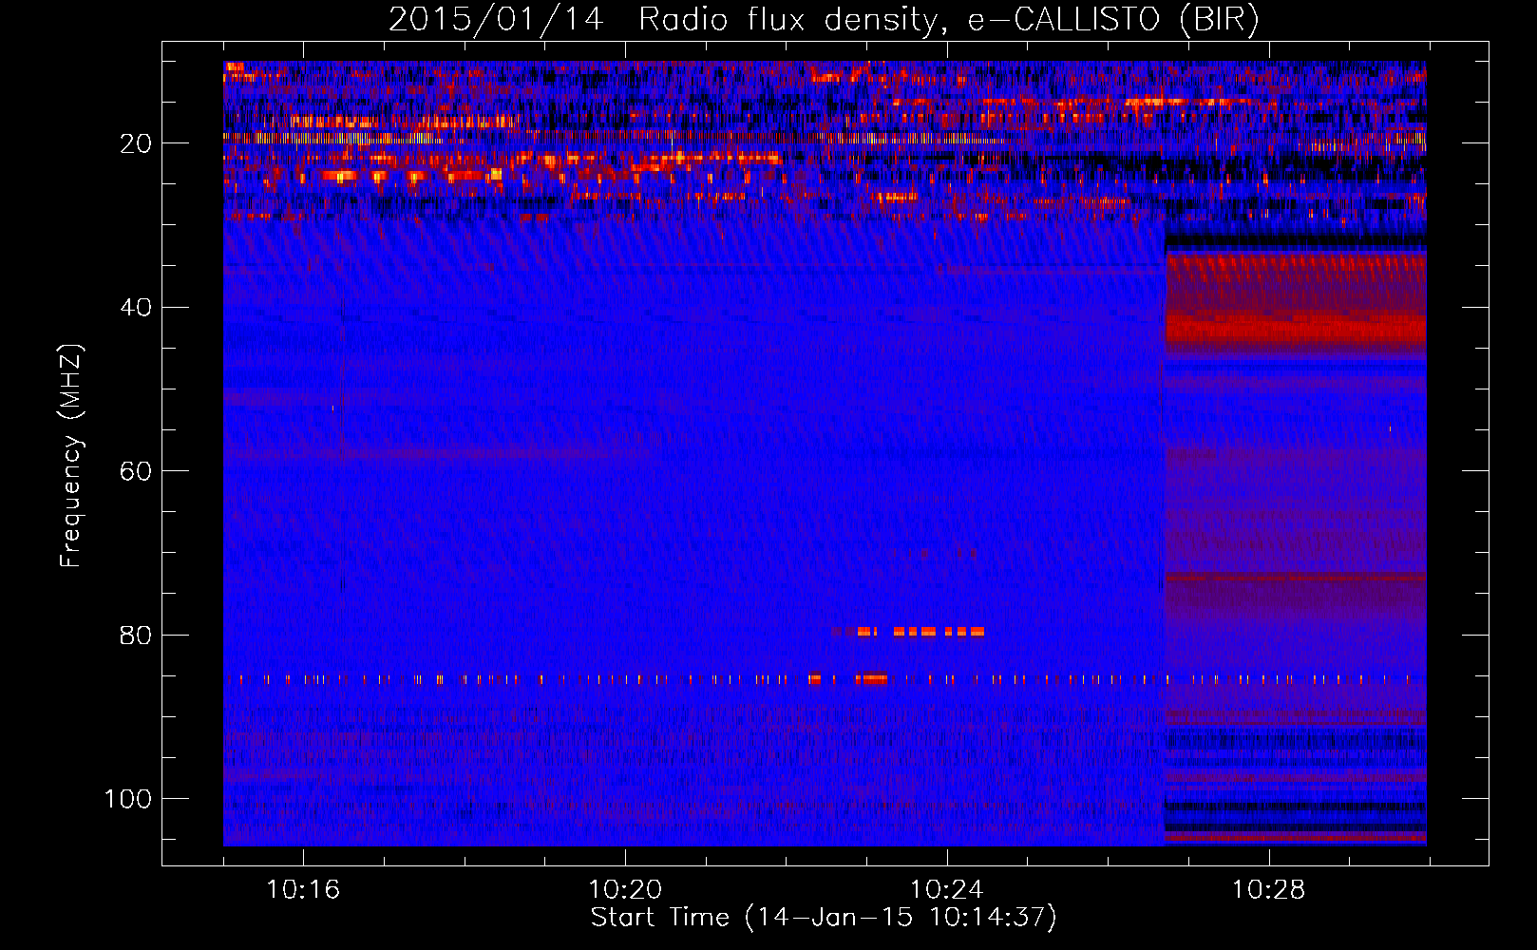1537x950 pixels.
Task: Click the 'Start Time (14-Jan-15 10:14:37)' axis label
Action: 824,918
